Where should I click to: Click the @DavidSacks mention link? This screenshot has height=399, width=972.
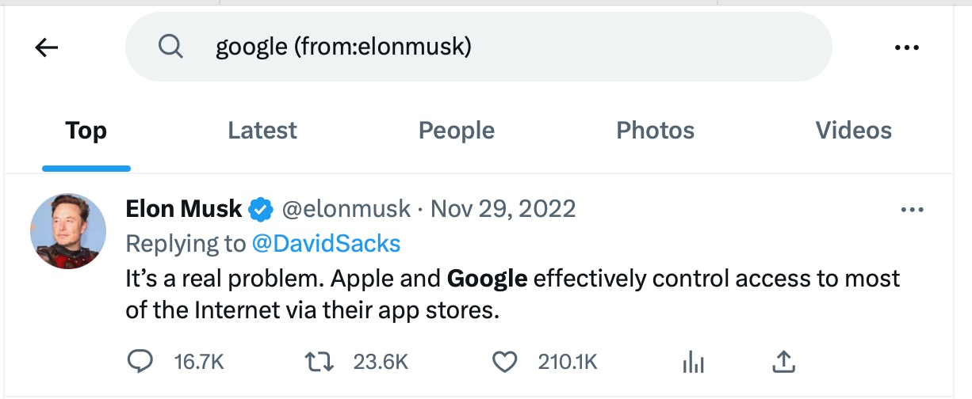(x=326, y=244)
